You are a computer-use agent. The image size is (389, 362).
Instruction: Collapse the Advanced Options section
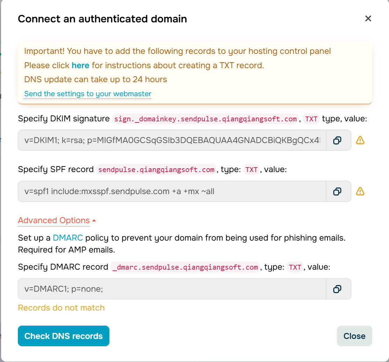tap(57, 220)
